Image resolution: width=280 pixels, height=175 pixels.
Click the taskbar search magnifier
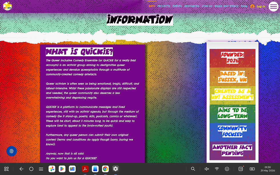193,169
